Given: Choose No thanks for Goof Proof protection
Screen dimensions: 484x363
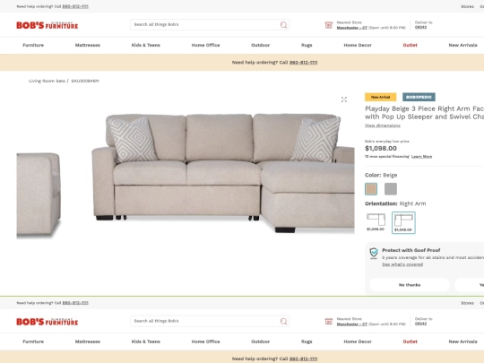Looking at the screenshot, I should [410, 285].
